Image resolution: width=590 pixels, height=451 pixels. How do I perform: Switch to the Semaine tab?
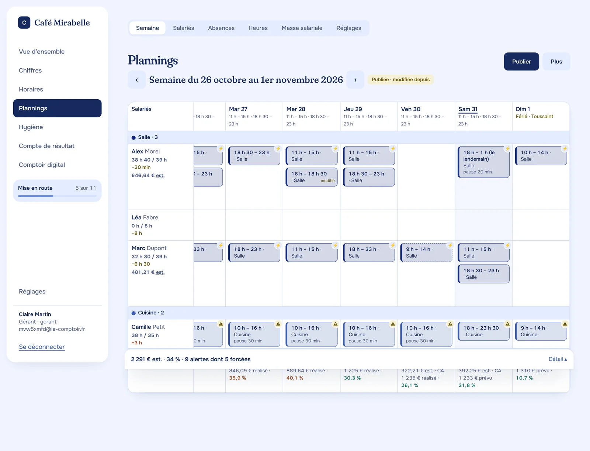pyautogui.click(x=147, y=28)
